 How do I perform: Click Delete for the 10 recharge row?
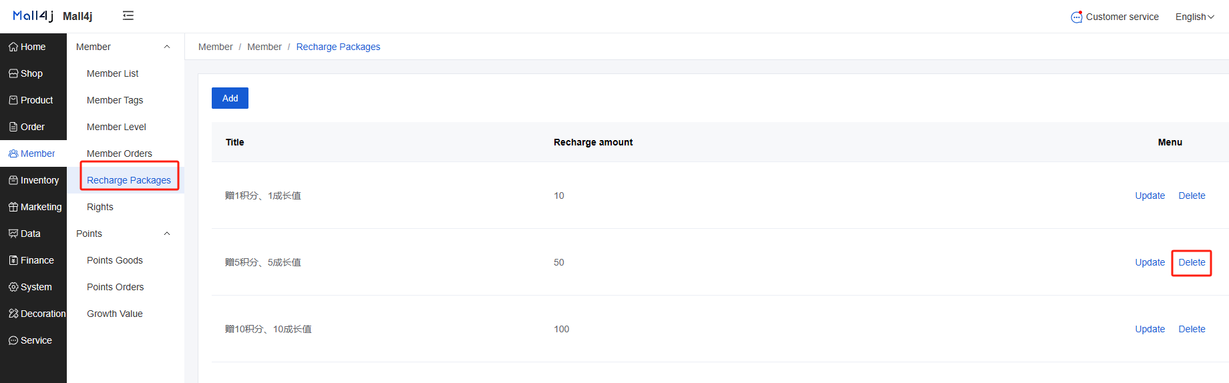coord(1192,196)
